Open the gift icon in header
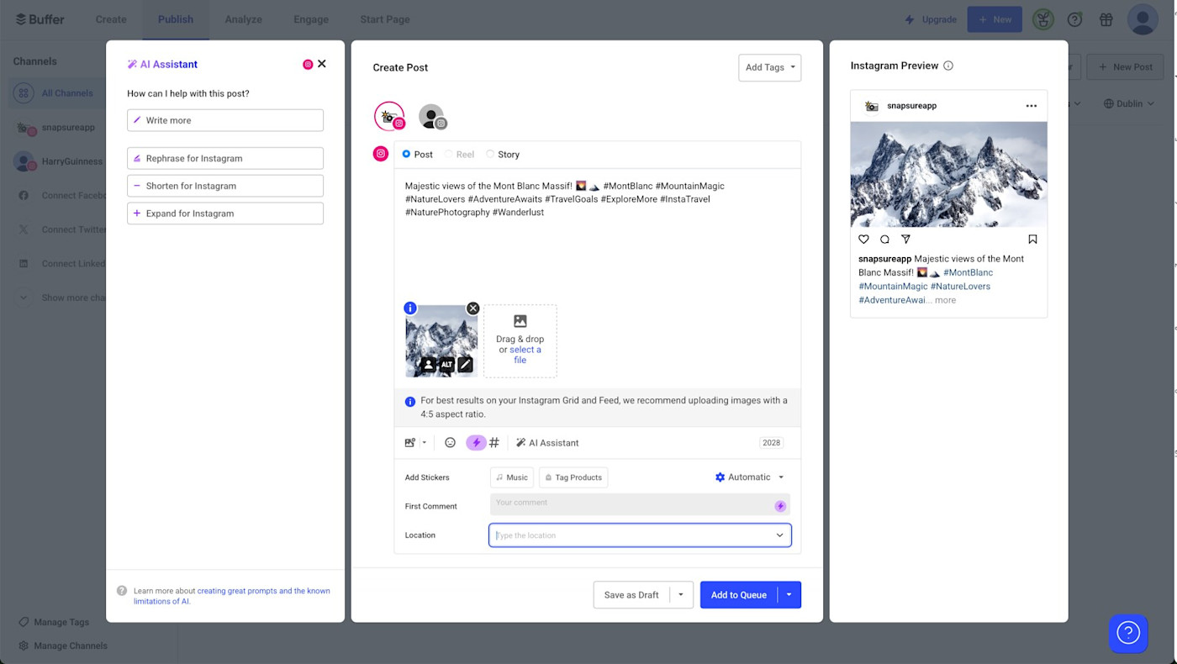Image resolution: width=1177 pixels, height=664 pixels. tap(1106, 19)
